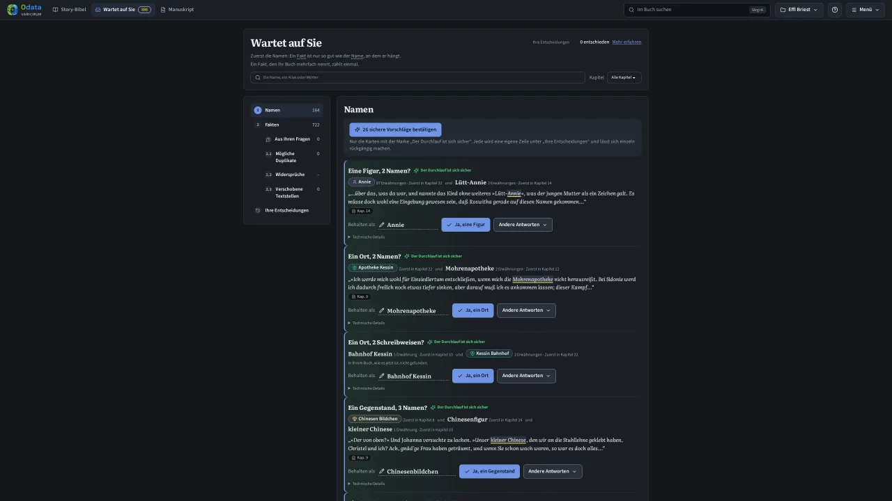Screen dimensions: 892x501
Task: Open the 'Effi Briest' book dropdown
Action: 799,10
